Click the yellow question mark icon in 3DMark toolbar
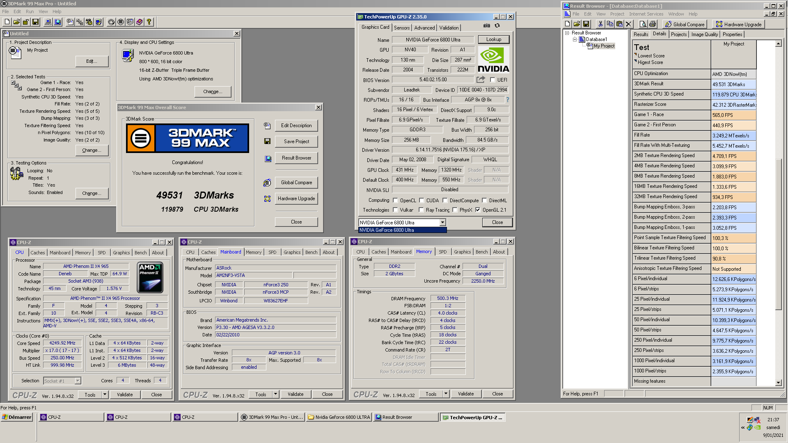 pyautogui.click(x=149, y=22)
